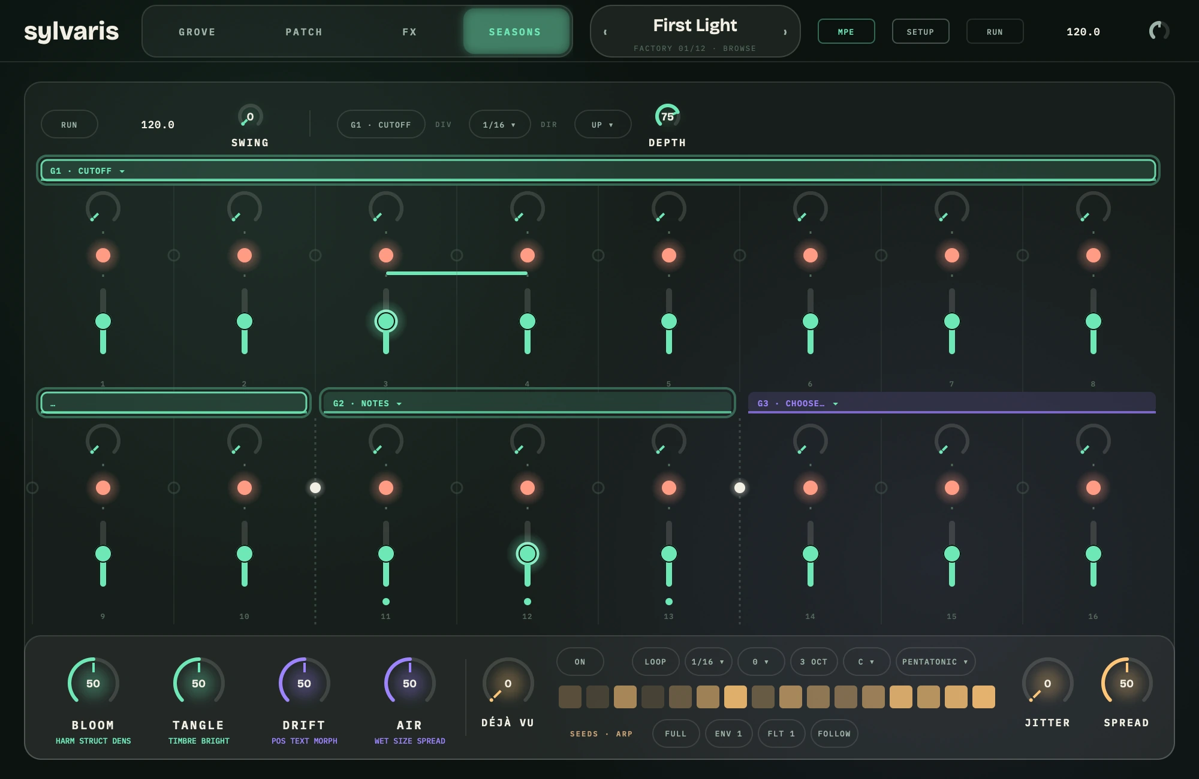Toggle step 15 on/off dot

(x=952, y=488)
